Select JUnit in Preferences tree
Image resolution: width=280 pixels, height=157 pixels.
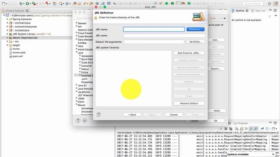tap(84, 79)
